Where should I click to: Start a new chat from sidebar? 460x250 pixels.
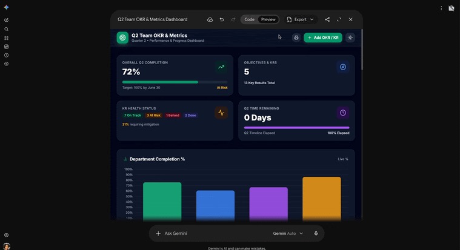pos(6,20)
